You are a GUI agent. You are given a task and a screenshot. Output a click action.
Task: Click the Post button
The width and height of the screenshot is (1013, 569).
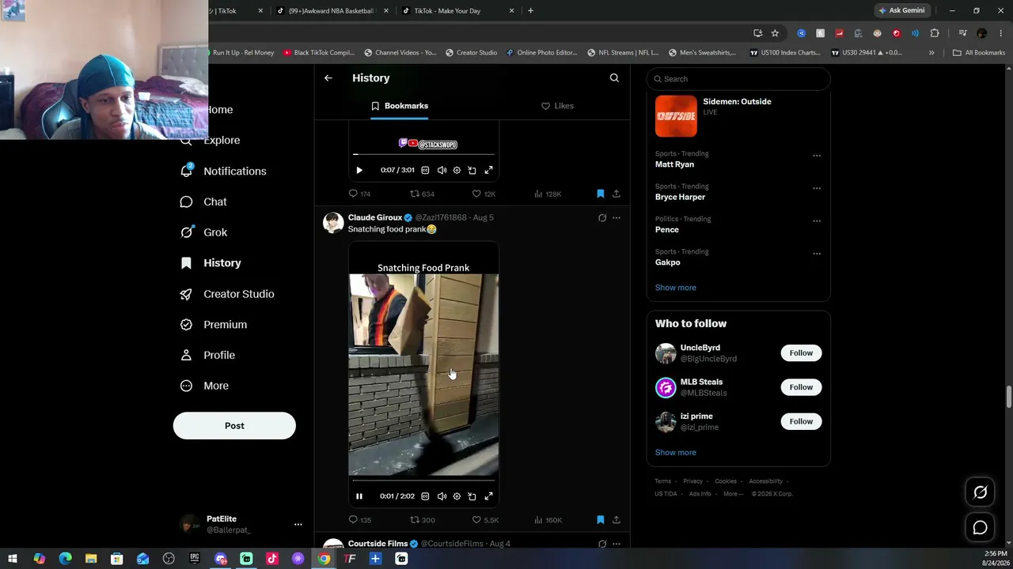pos(234,426)
